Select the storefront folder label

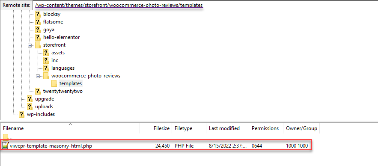(x=54, y=45)
